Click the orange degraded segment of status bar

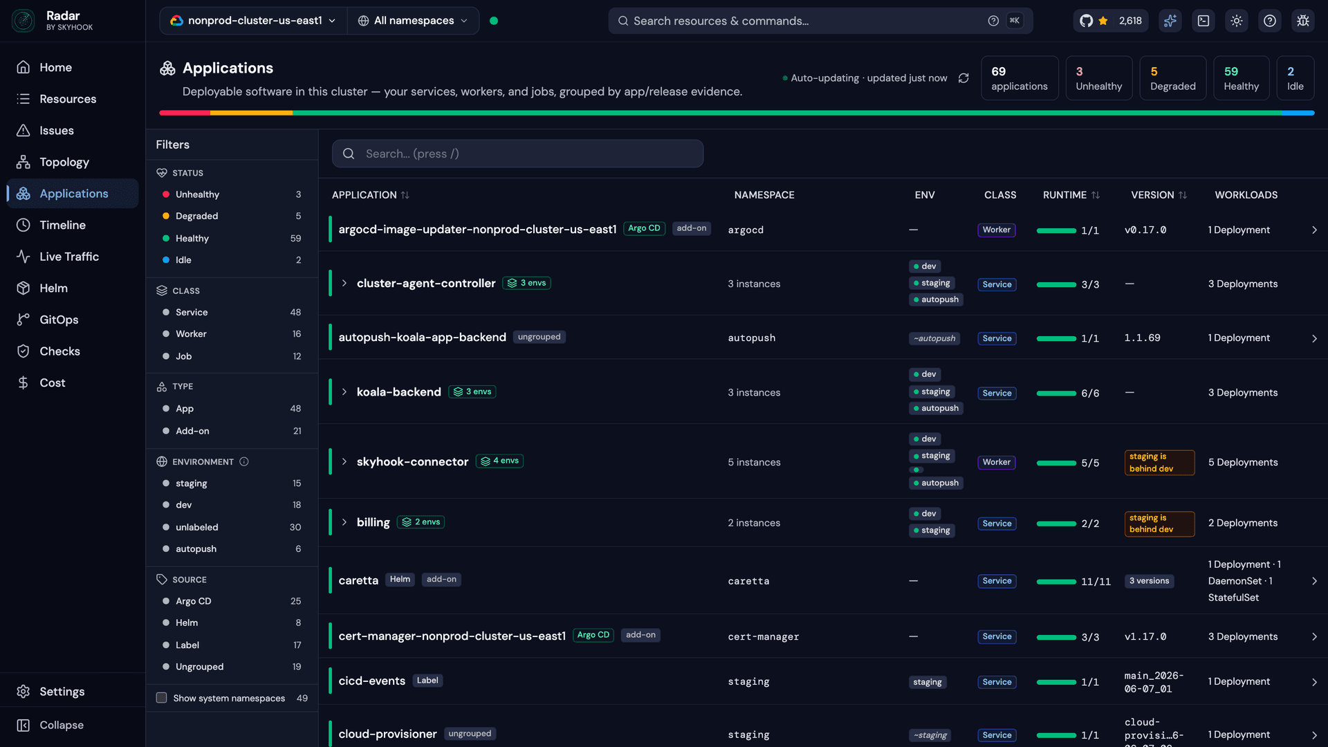[x=252, y=113]
